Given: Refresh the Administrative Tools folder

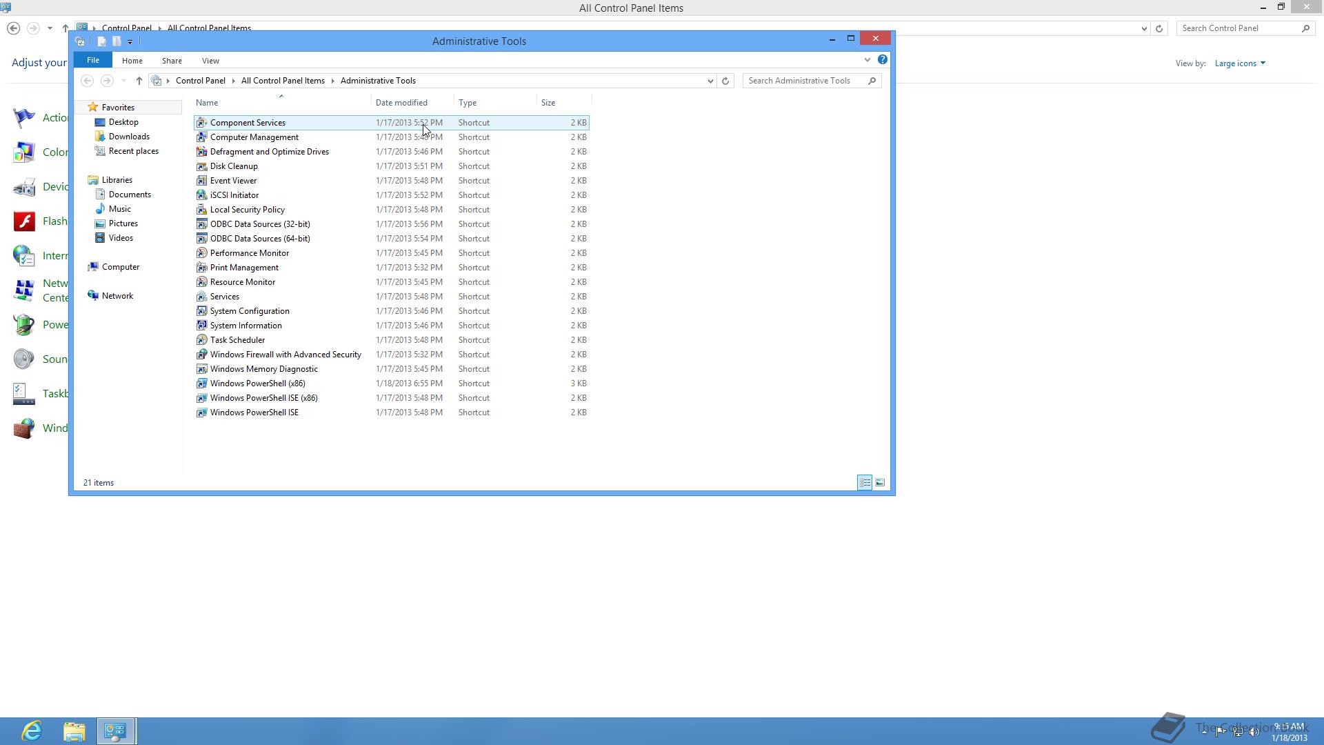Looking at the screenshot, I should [x=725, y=81].
